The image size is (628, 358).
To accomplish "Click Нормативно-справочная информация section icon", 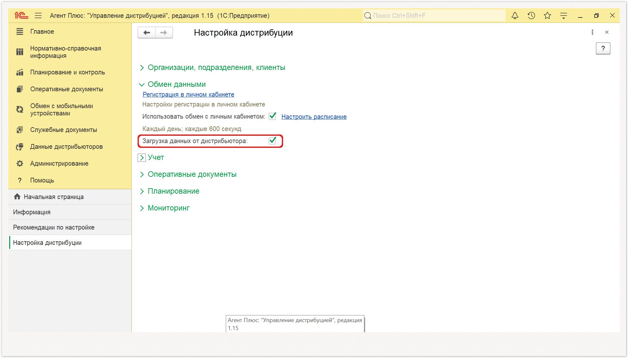I will click(x=20, y=52).
